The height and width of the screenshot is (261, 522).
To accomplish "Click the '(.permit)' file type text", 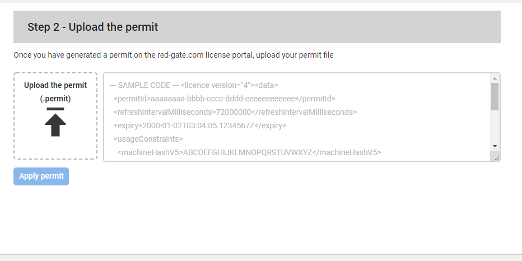I will pyautogui.click(x=55, y=99).
